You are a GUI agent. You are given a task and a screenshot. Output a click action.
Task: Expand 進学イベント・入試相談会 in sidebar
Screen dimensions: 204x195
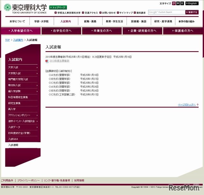[23, 121]
